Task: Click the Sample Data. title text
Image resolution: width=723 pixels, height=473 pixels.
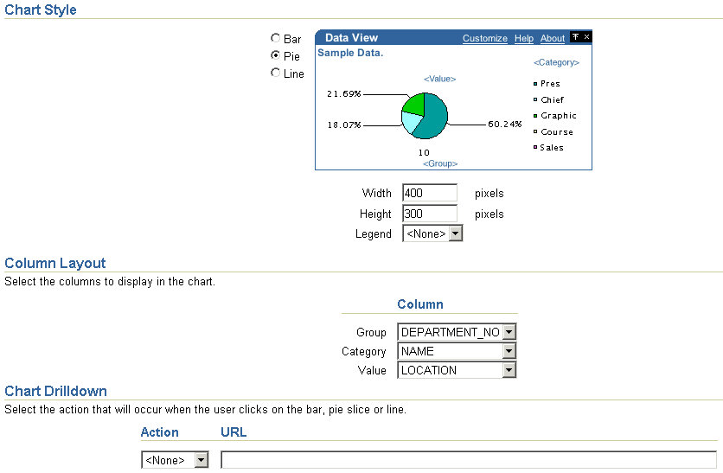Action: tap(350, 53)
